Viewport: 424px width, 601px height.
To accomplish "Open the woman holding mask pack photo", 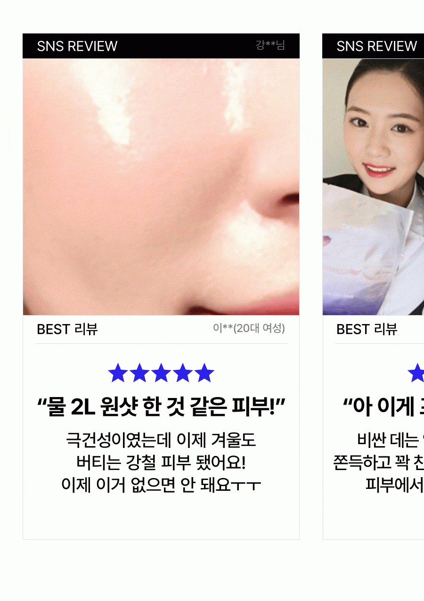I will click(373, 187).
